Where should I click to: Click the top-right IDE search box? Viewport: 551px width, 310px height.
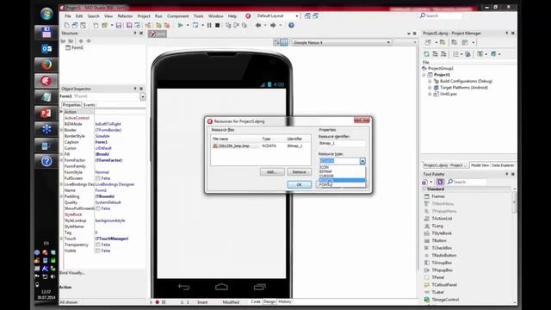(x=441, y=15)
